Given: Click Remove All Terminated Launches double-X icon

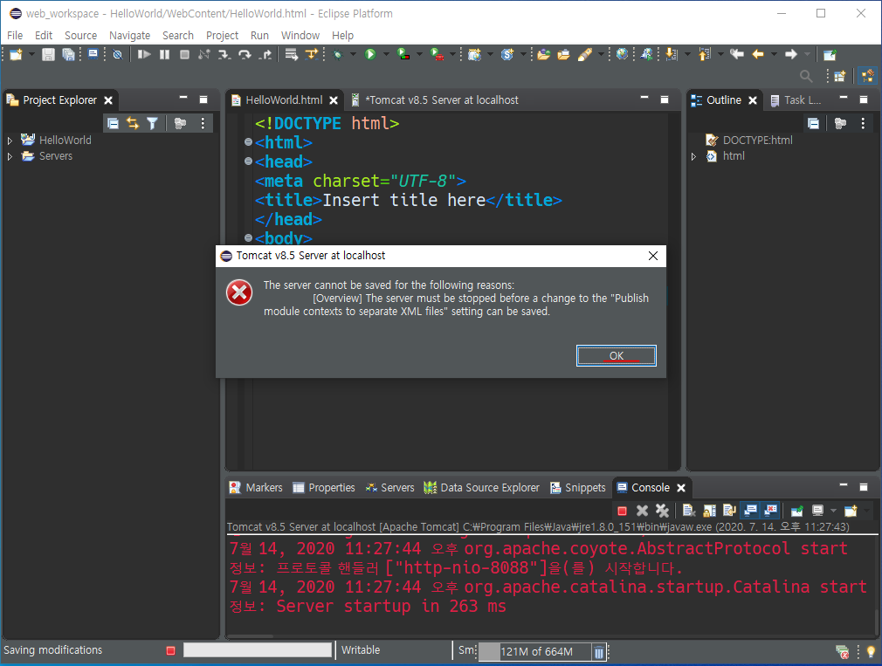Looking at the screenshot, I should pos(662,511).
